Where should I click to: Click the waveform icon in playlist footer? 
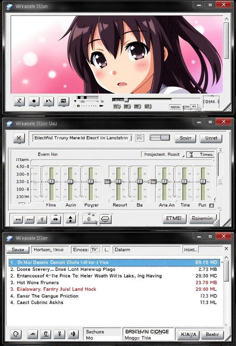(x=33, y=334)
